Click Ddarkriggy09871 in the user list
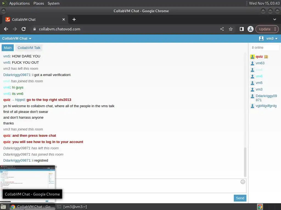This screenshot has width=281, height=210. (x=266, y=98)
